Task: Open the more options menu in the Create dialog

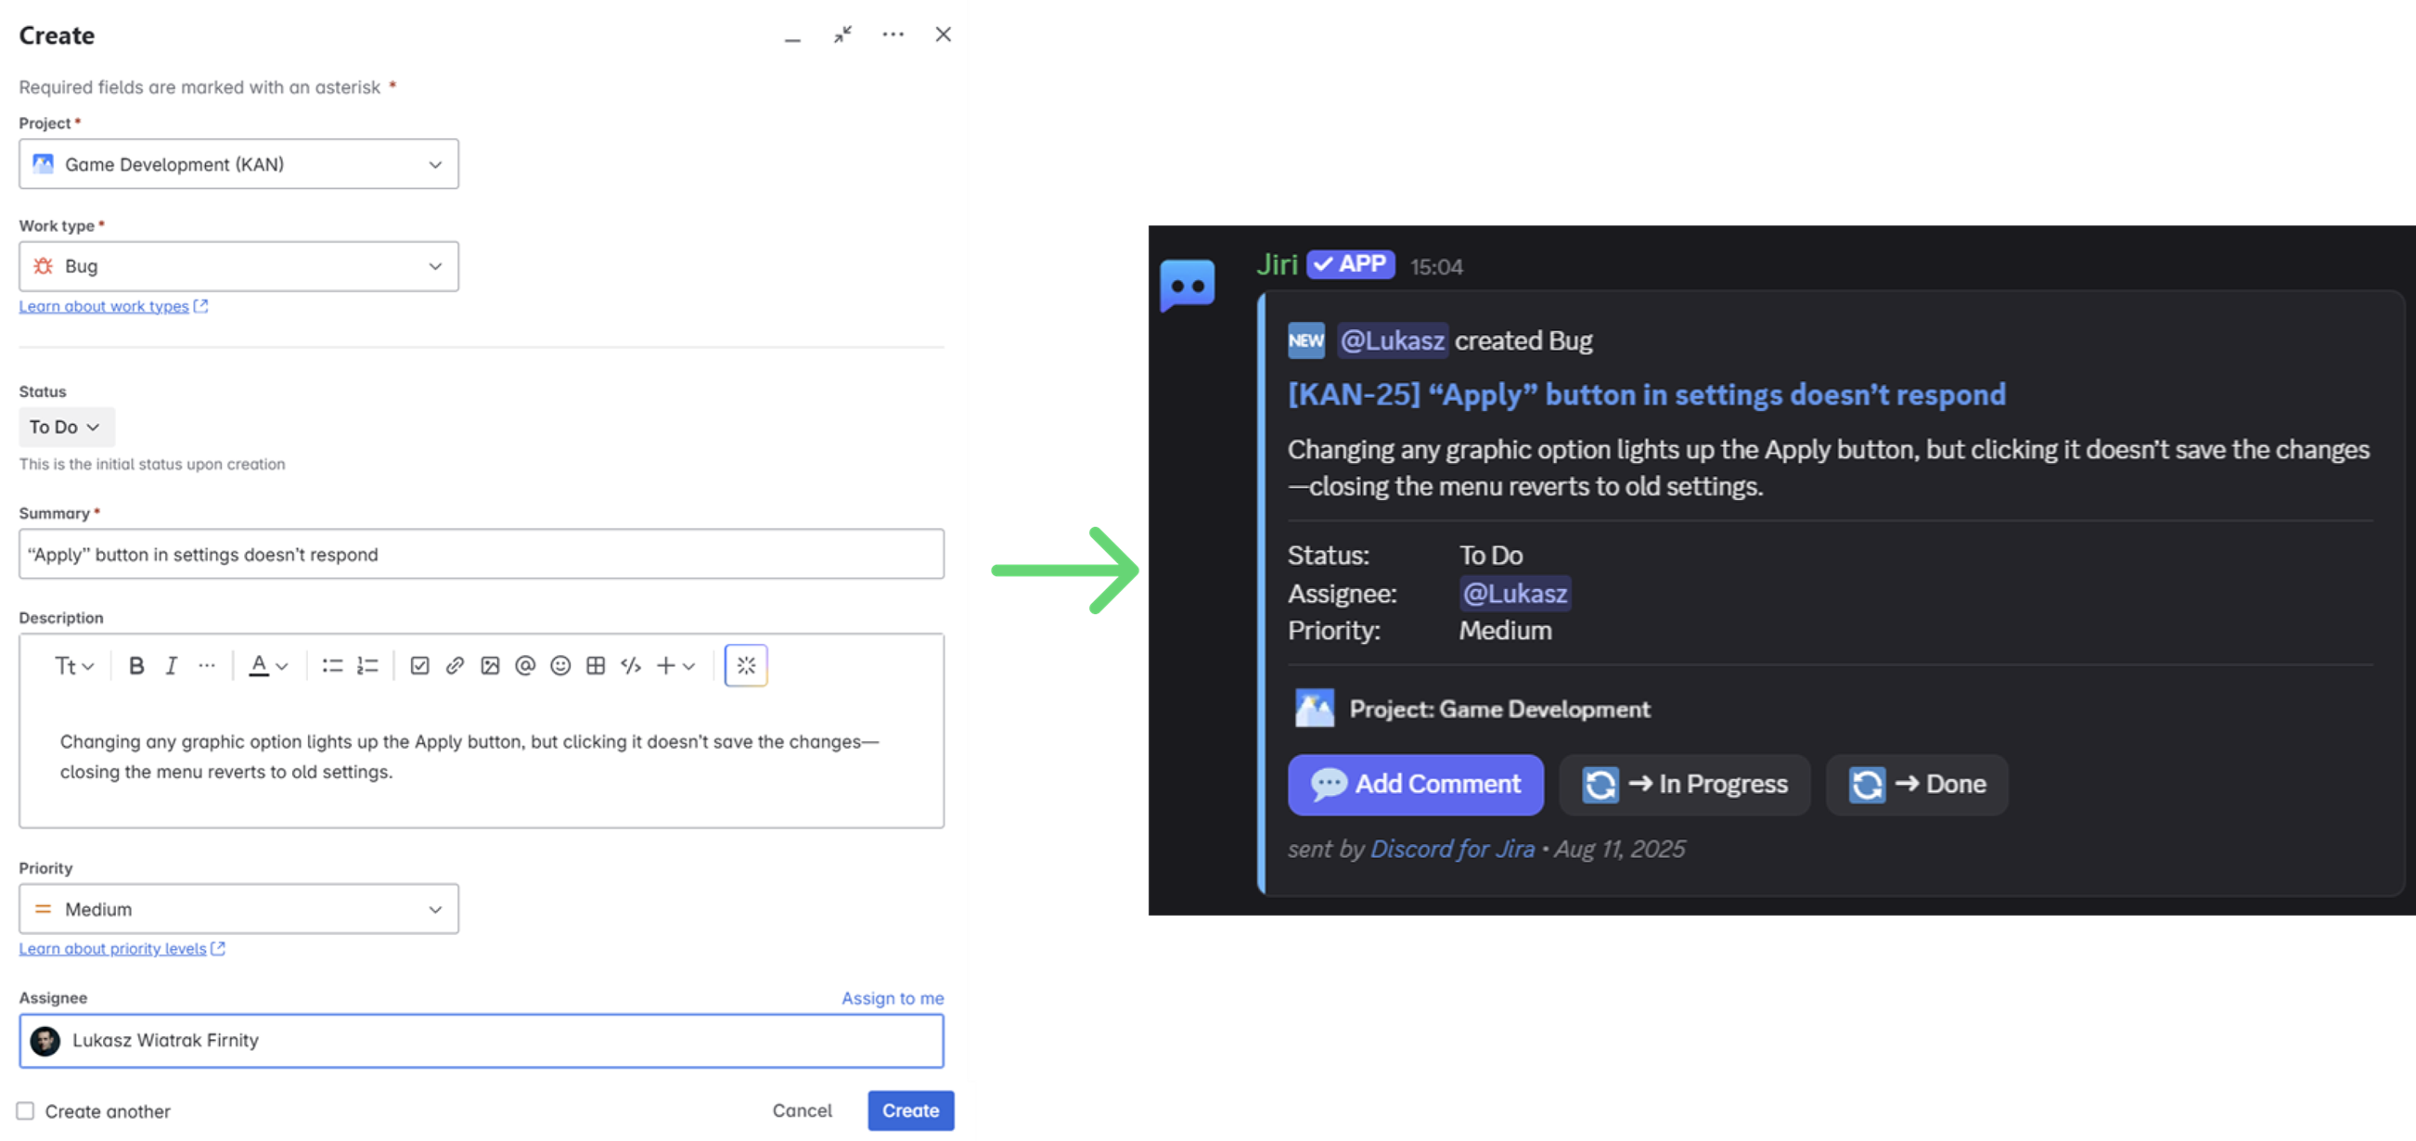Action: (x=893, y=33)
